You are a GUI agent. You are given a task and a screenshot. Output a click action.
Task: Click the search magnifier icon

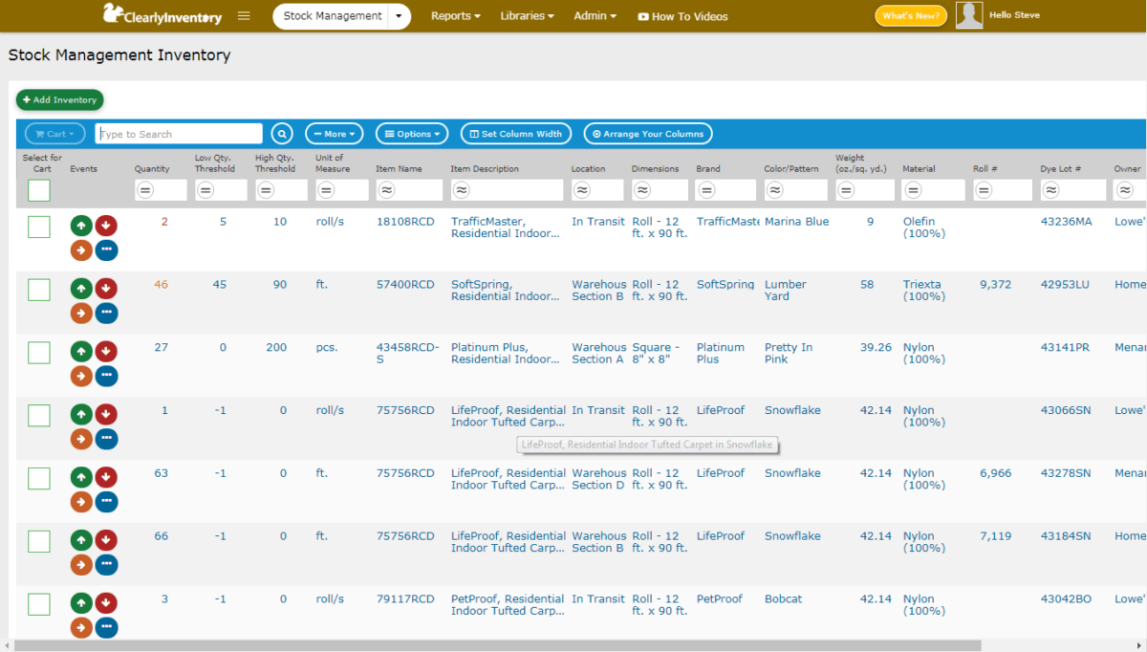(282, 134)
